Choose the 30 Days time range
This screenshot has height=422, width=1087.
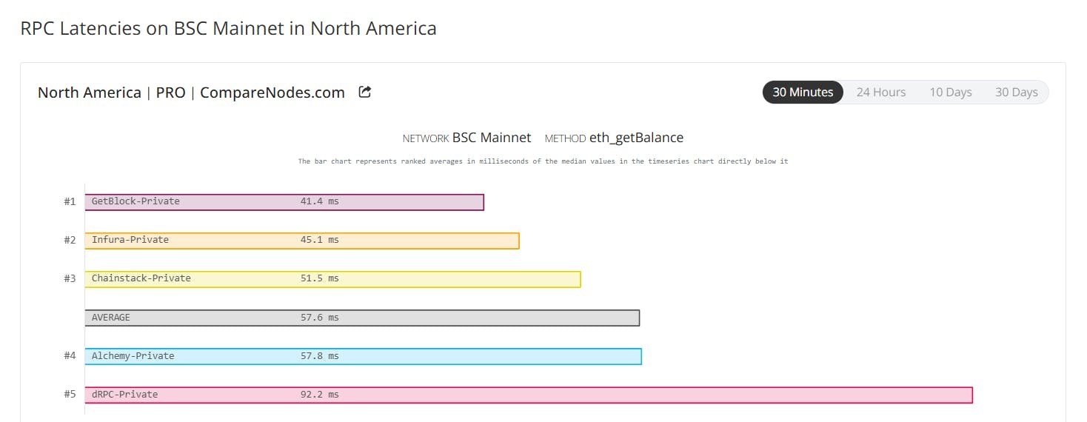(x=1016, y=93)
